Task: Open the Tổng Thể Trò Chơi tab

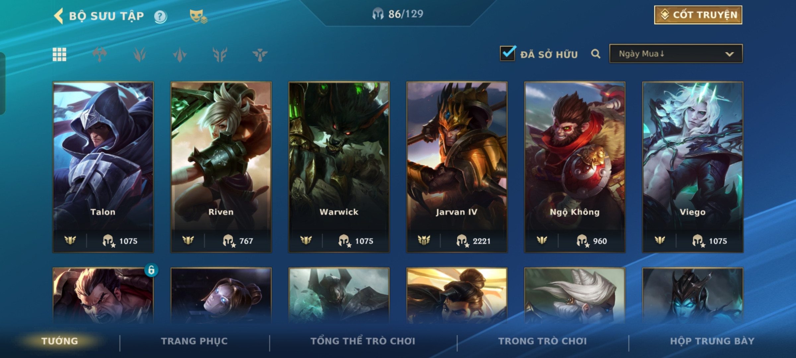Action: [x=363, y=341]
